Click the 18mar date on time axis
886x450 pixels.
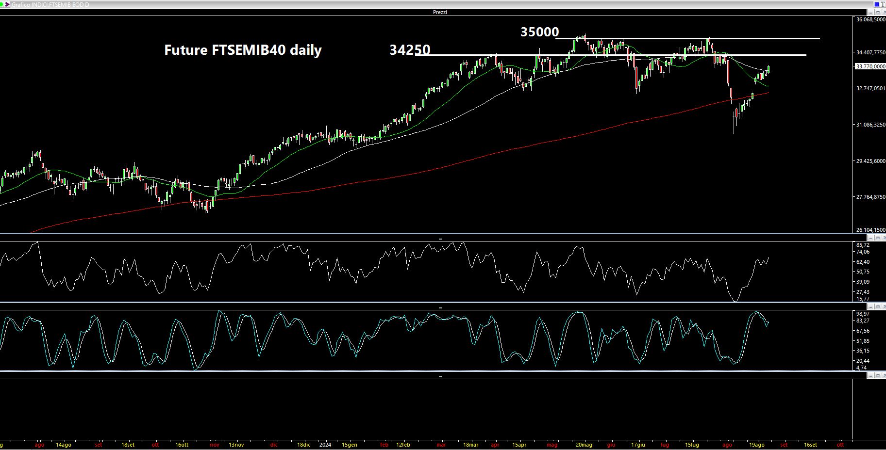(x=470, y=445)
